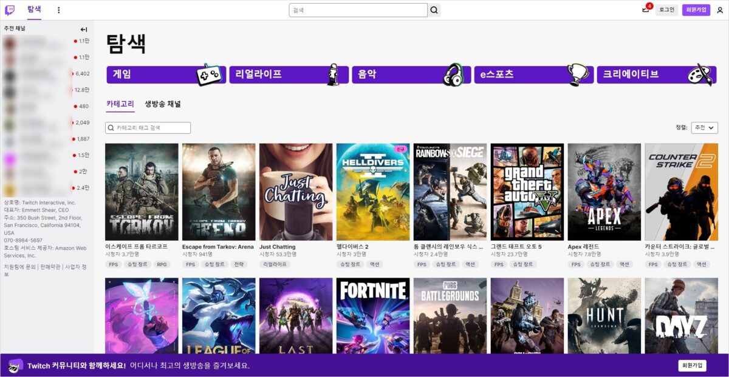Switch to the 생방송 채널 tab
This screenshot has width=729, height=377.
[162, 104]
